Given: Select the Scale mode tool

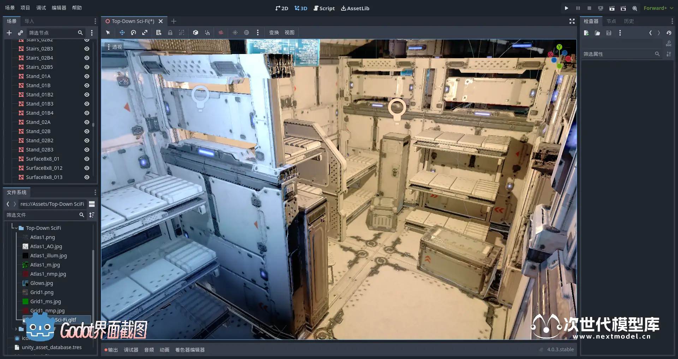Looking at the screenshot, I should (145, 32).
